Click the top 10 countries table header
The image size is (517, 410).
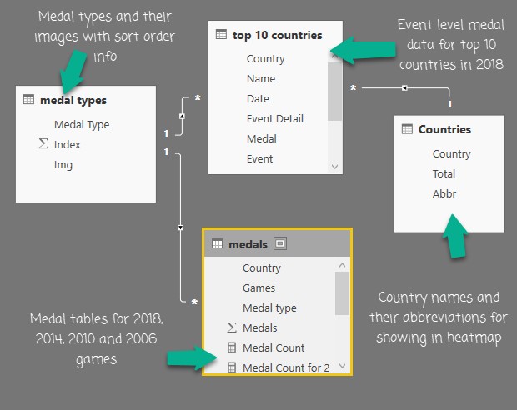(275, 35)
